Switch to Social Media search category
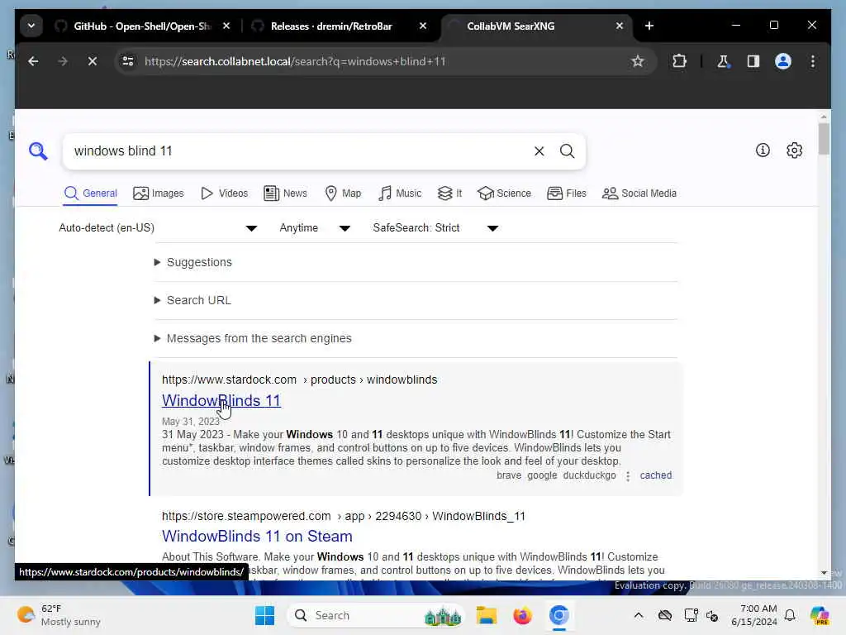The width and height of the screenshot is (846, 635). click(x=639, y=193)
